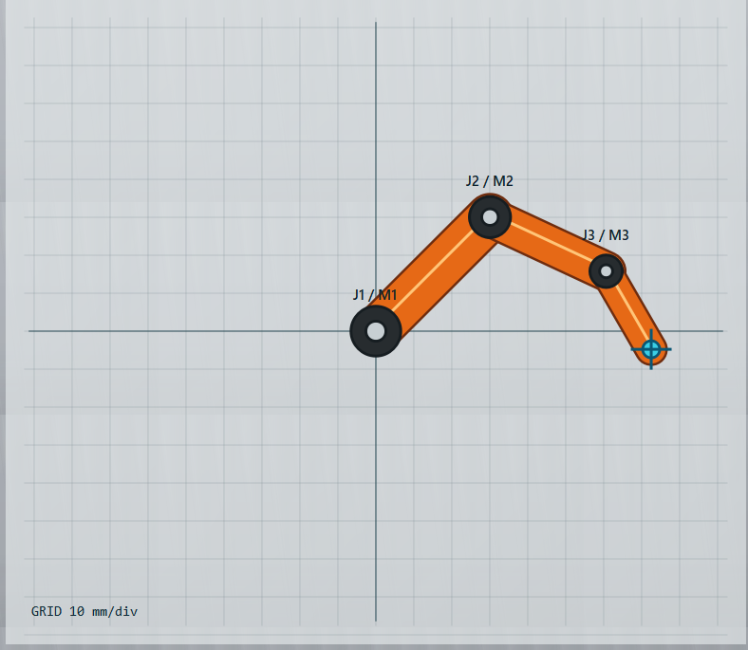Click the horizontal axis line left of J1
This screenshot has width=748, height=650.
click(x=189, y=330)
